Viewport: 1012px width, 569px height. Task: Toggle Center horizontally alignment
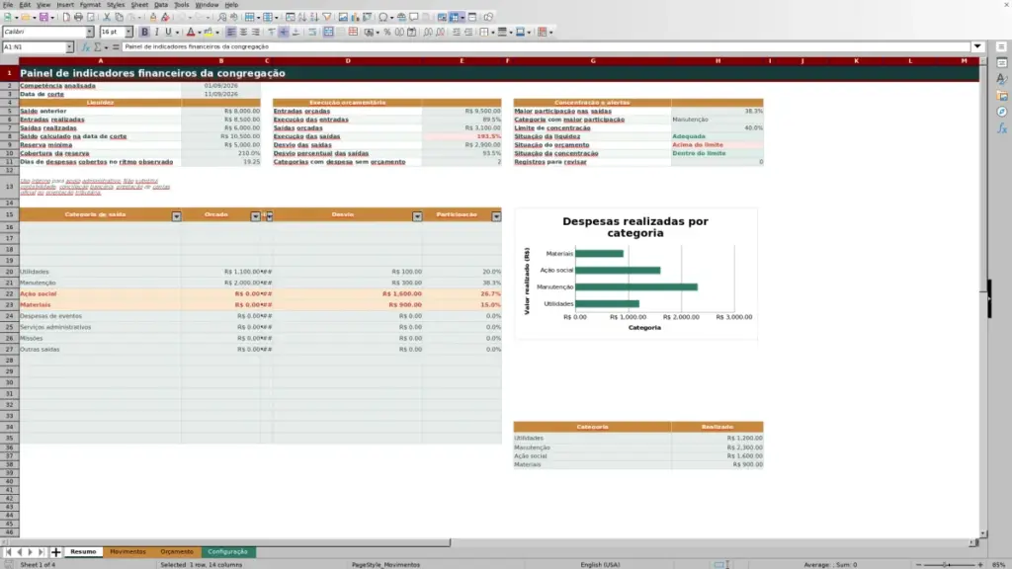(243, 32)
